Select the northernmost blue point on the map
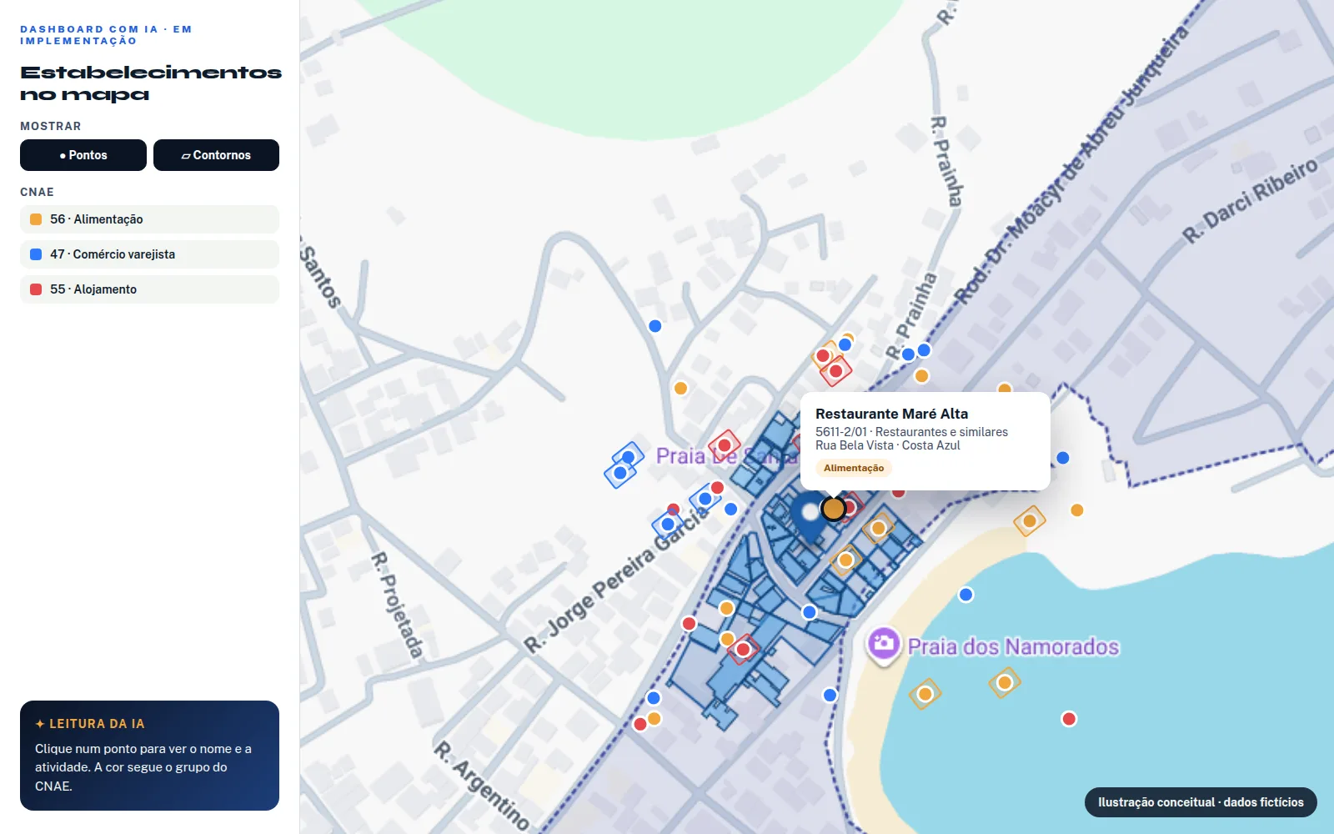The height and width of the screenshot is (834, 1334). tap(655, 326)
